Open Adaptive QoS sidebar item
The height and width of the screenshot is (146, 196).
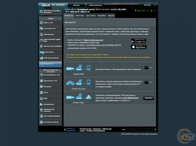(50, 40)
